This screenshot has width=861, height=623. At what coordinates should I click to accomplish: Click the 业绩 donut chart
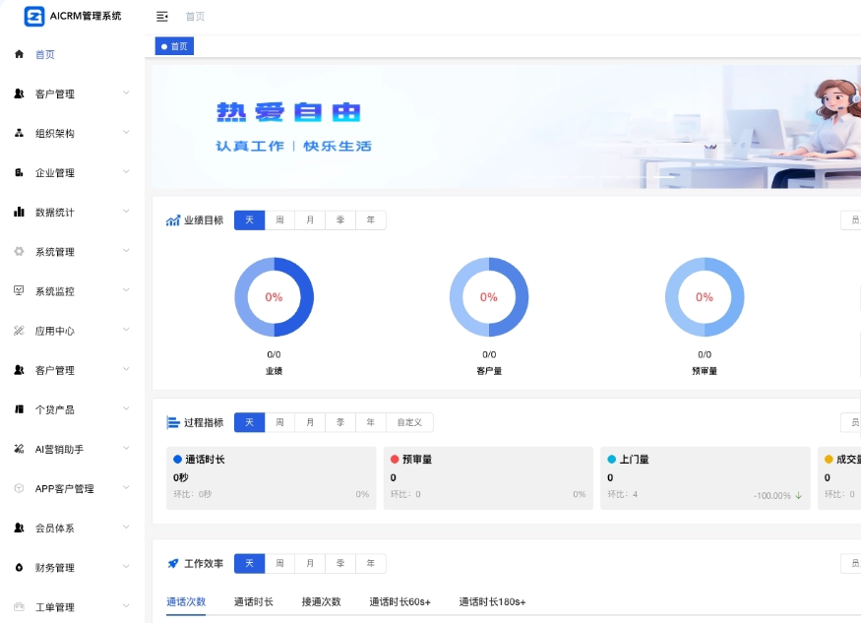274,297
